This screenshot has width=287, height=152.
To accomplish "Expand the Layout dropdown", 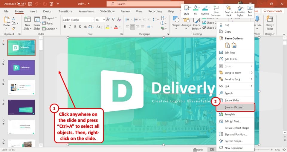I will tap(49, 18).
